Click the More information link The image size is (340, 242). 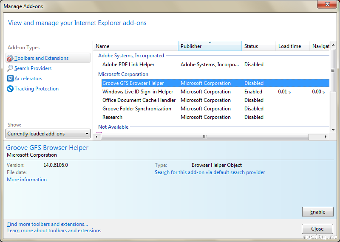coord(27,180)
